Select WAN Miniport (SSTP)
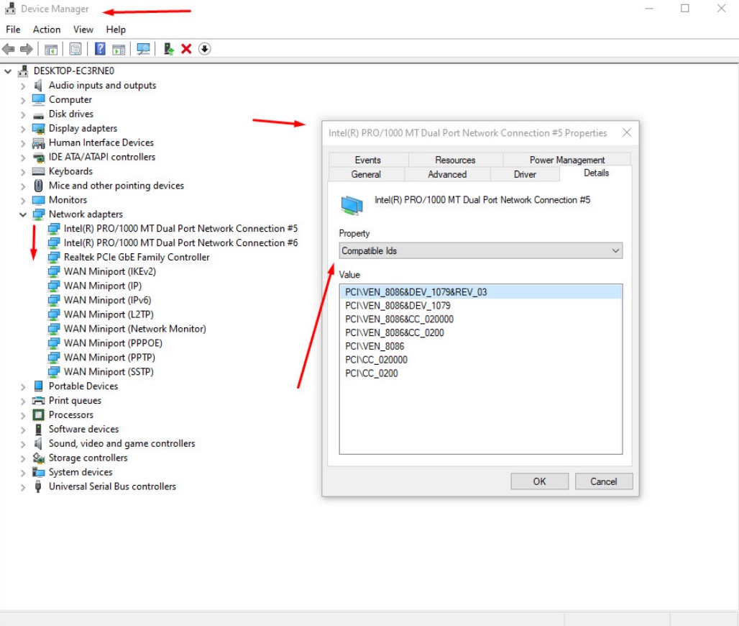Image resolution: width=739 pixels, height=626 pixels. (109, 372)
